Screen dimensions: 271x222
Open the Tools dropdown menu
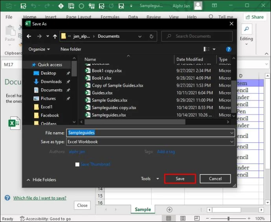coord(150,179)
